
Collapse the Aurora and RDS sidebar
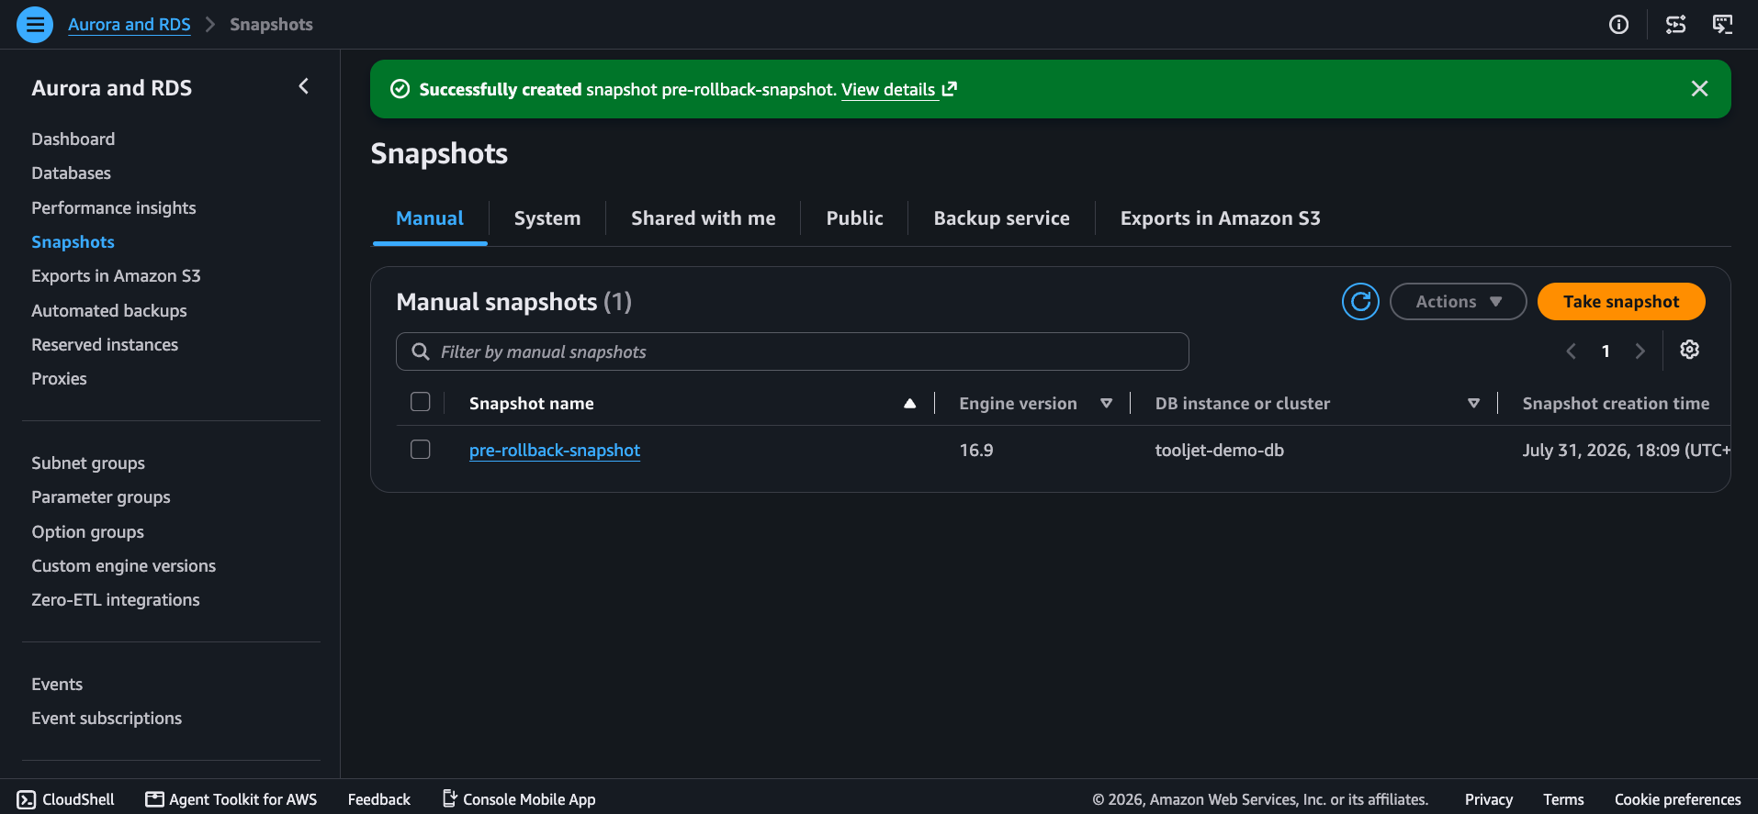point(303,86)
